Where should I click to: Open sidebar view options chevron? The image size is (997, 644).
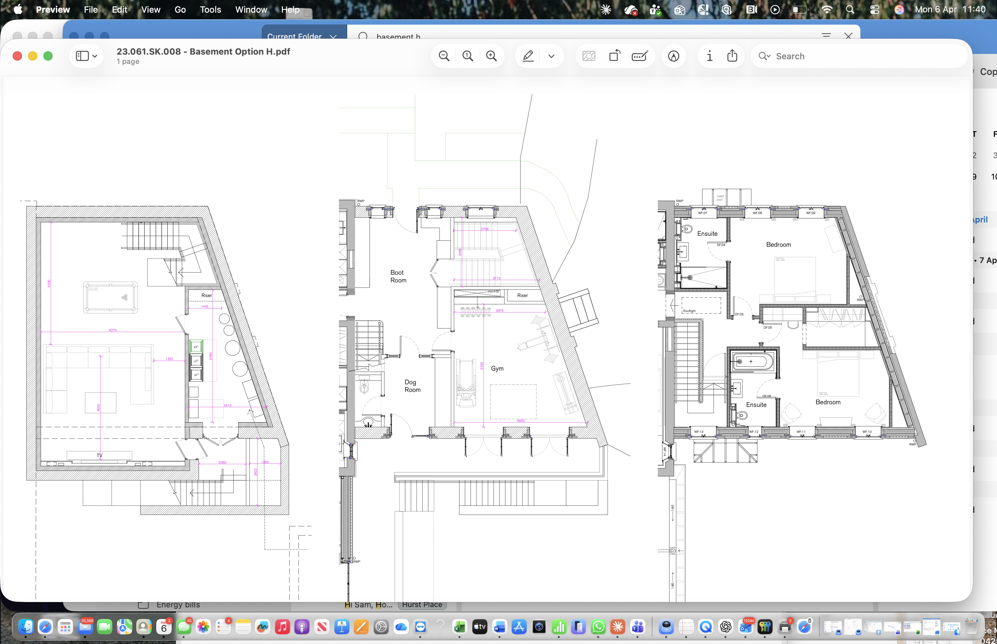(x=95, y=56)
